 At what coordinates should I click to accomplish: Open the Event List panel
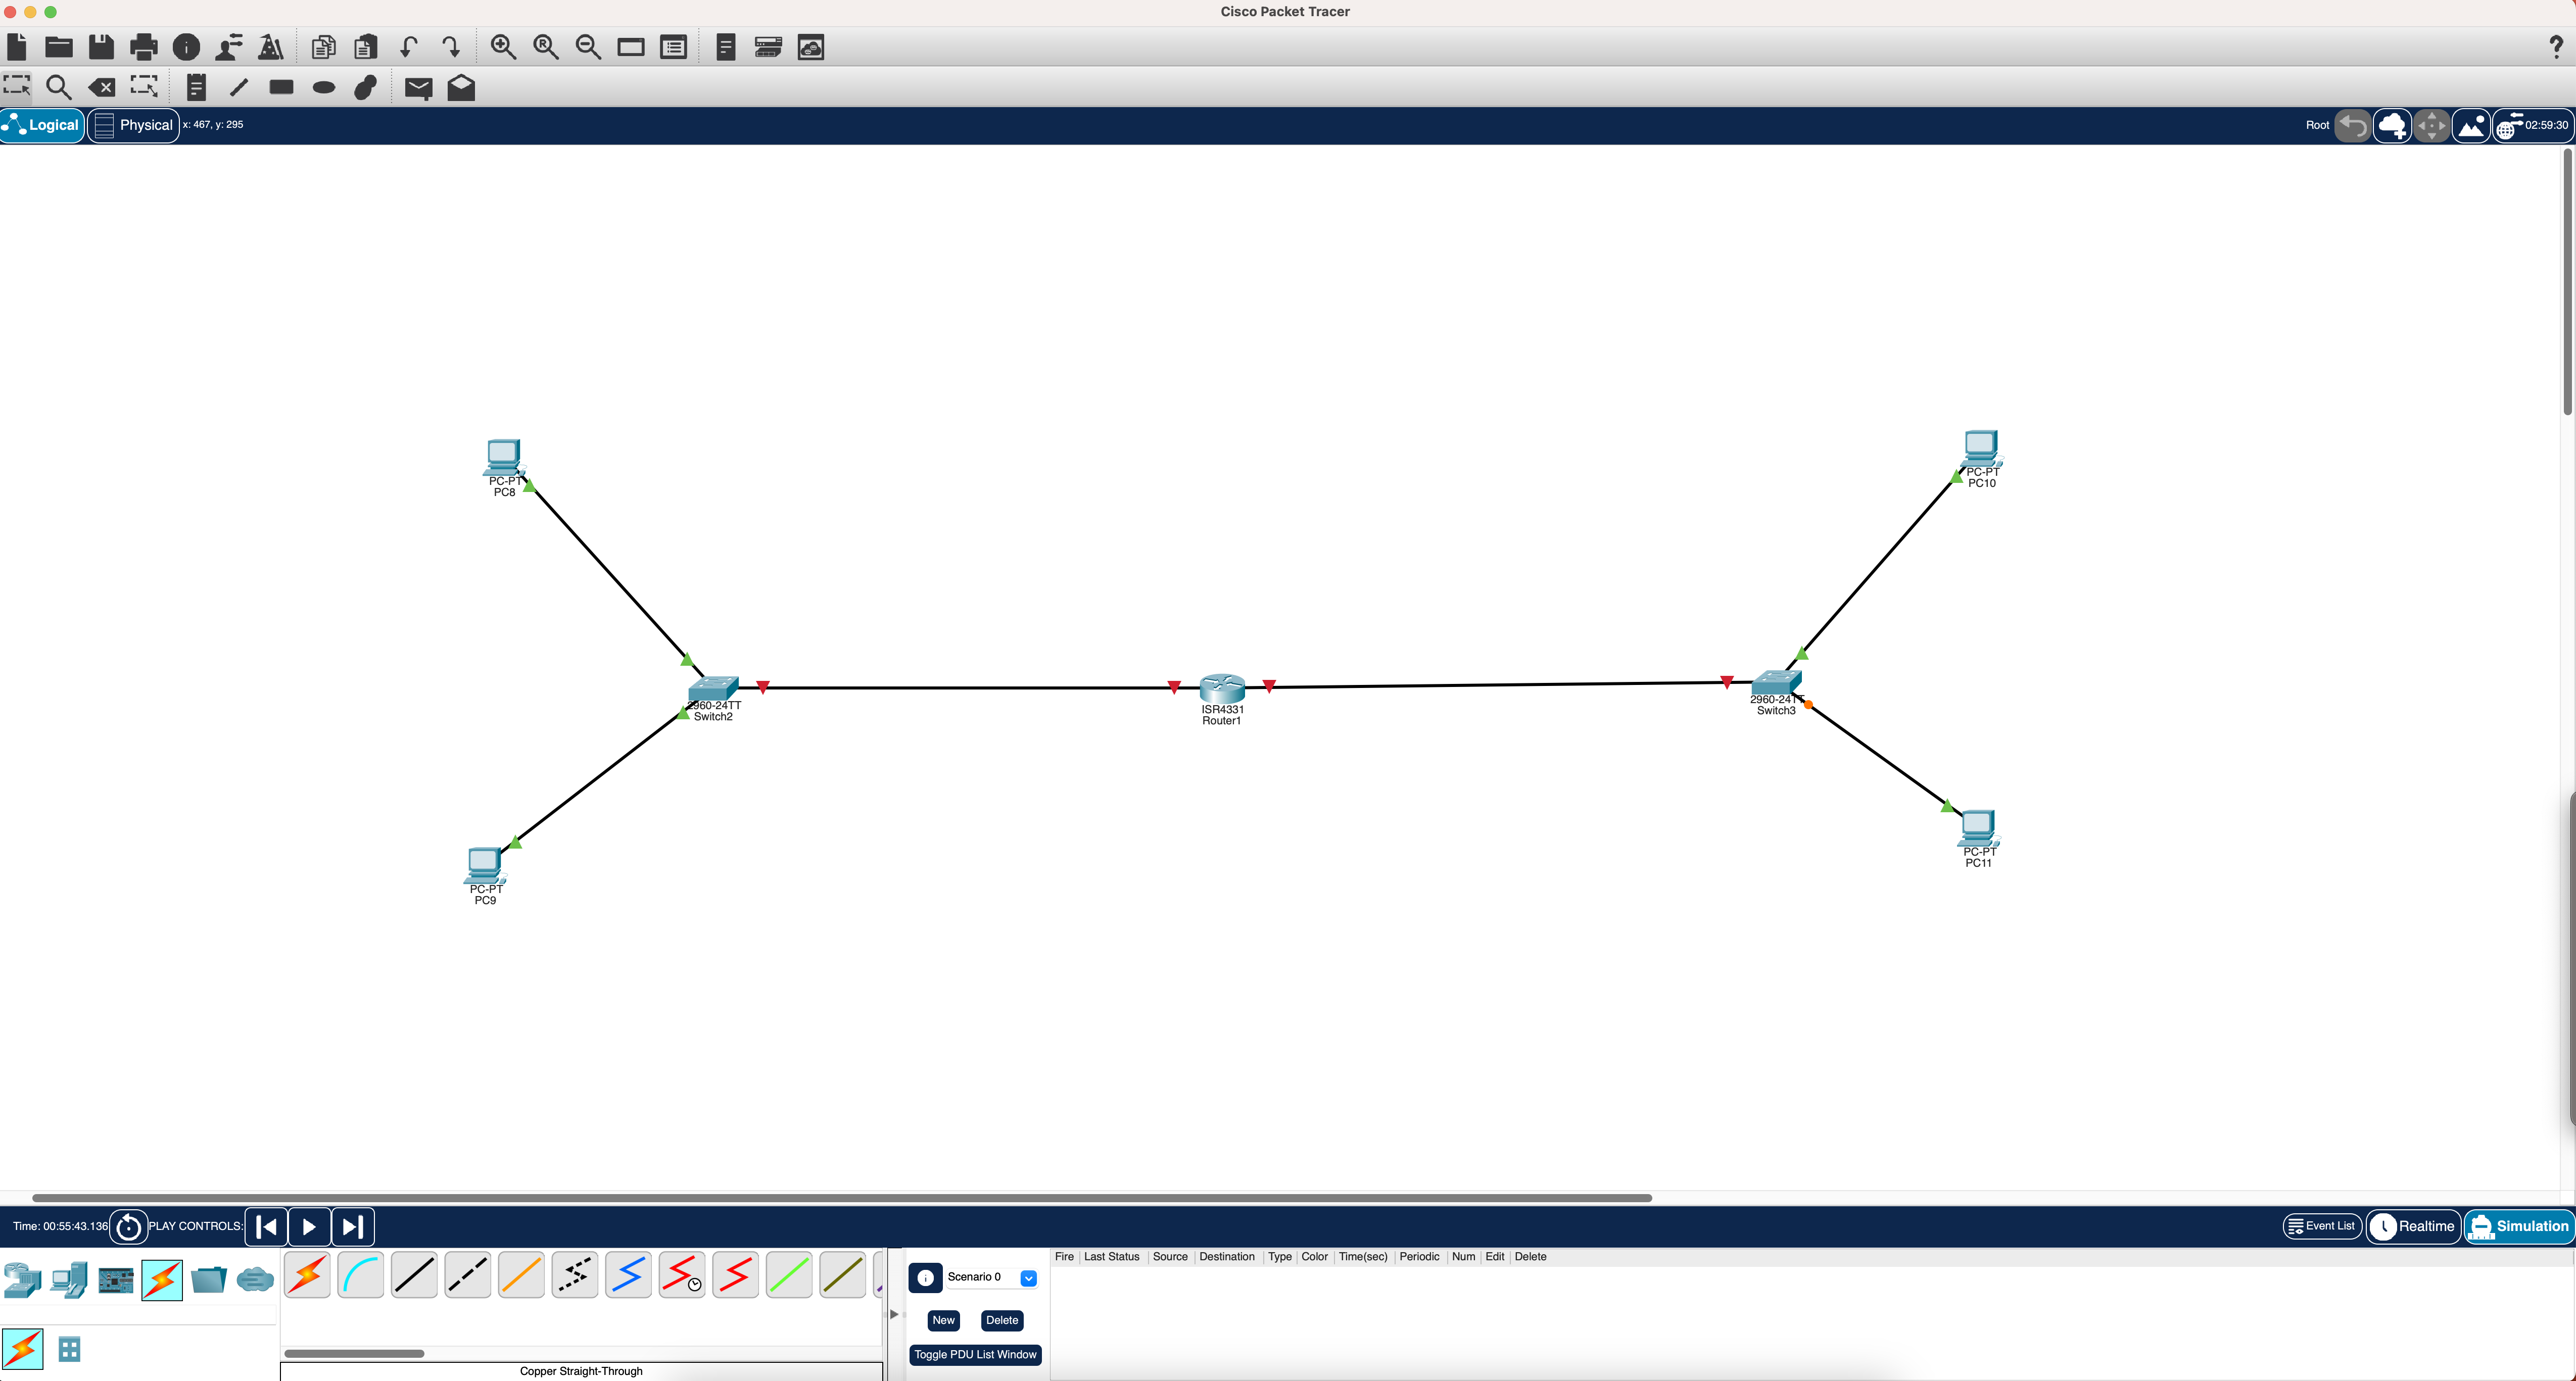point(2321,1226)
